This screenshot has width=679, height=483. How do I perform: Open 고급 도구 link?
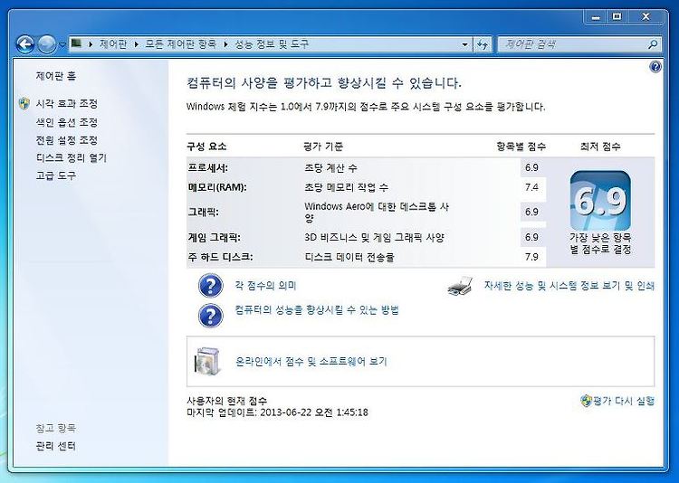pyautogui.click(x=56, y=175)
